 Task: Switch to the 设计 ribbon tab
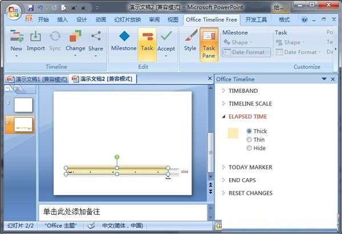point(82,20)
